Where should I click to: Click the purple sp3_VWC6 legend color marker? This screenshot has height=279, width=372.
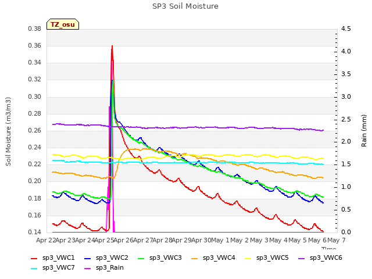click(x=302, y=259)
